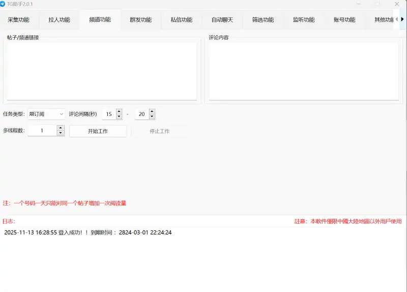
Task: Click the log entry 登入成功 line
Action: tap(88, 232)
